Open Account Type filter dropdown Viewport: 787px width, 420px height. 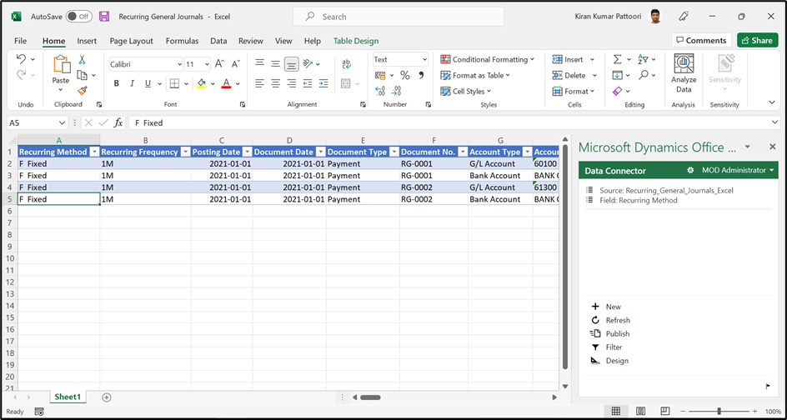[527, 152]
